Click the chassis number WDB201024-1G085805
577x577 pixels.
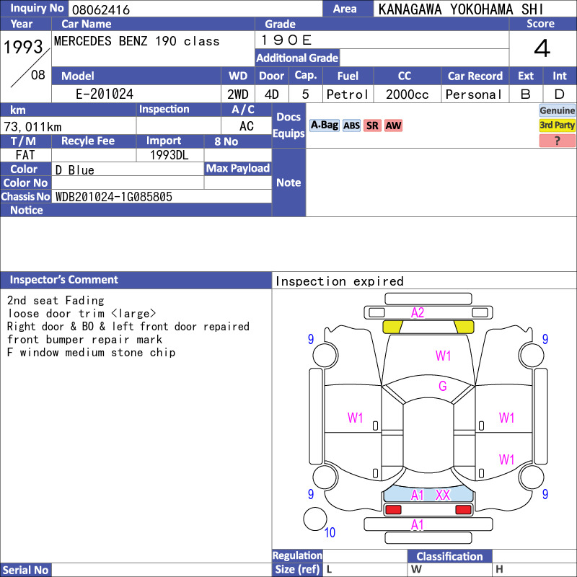[x=114, y=197]
